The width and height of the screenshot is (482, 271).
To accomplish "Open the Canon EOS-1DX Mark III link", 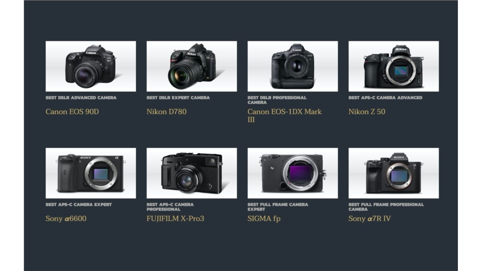I will tap(285, 116).
